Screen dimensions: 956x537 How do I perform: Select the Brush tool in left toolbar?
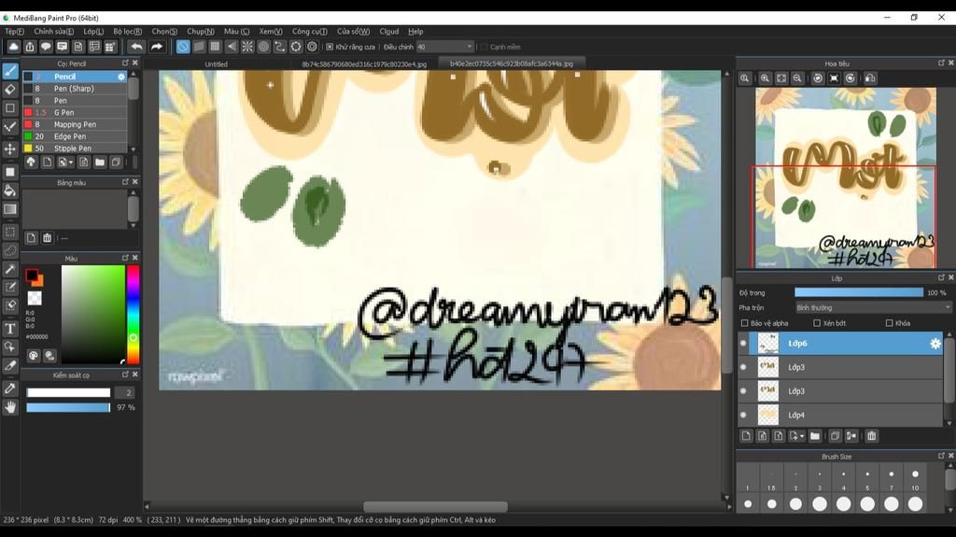(10, 71)
